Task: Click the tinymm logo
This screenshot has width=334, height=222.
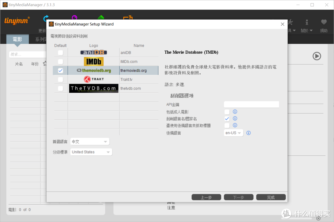Action: [17, 21]
